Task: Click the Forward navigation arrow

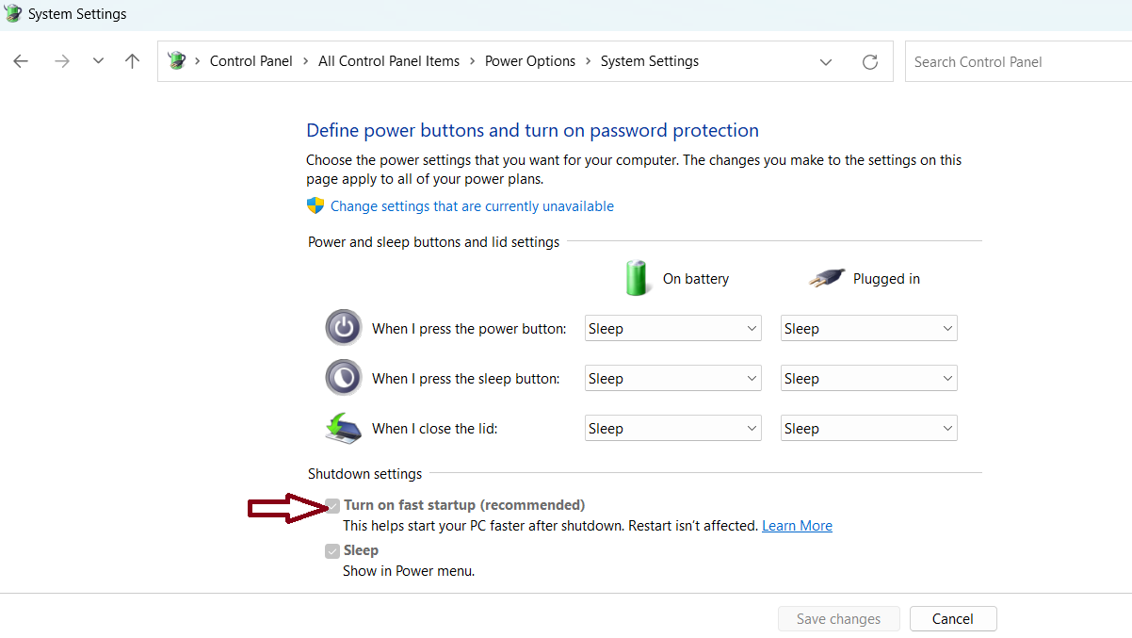Action: point(62,61)
